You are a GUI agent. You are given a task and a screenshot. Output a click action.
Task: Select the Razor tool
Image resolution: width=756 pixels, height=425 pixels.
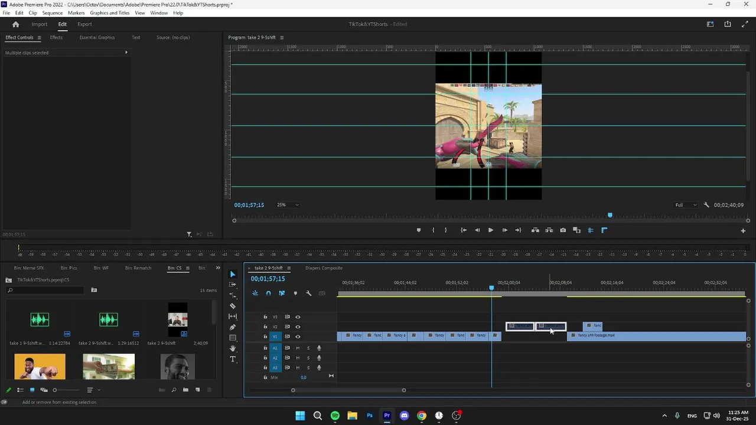pos(232,306)
